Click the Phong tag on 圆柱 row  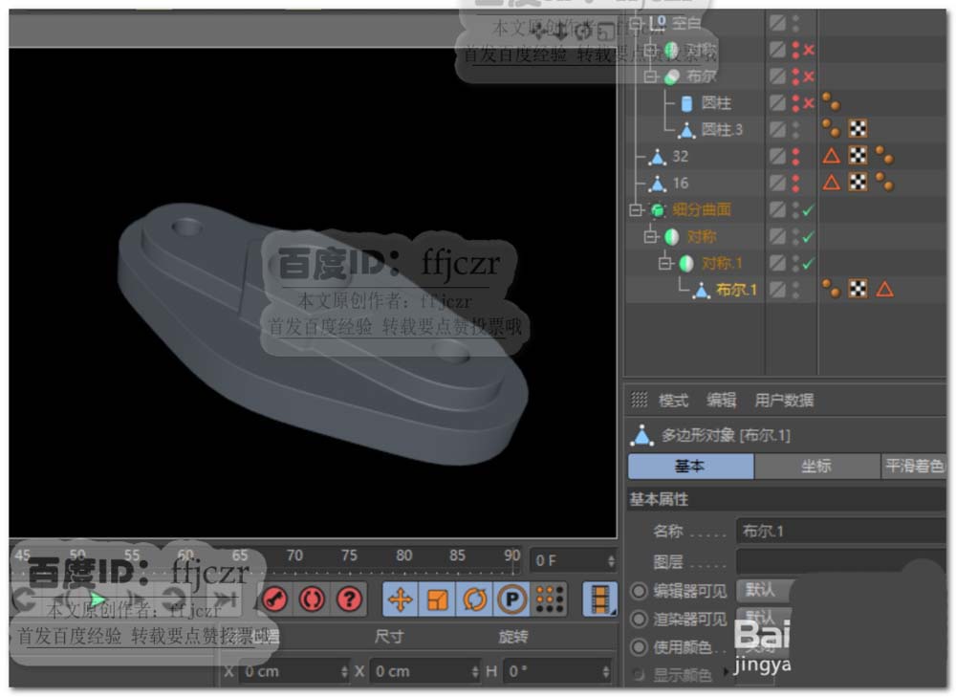(x=831, y=102)
